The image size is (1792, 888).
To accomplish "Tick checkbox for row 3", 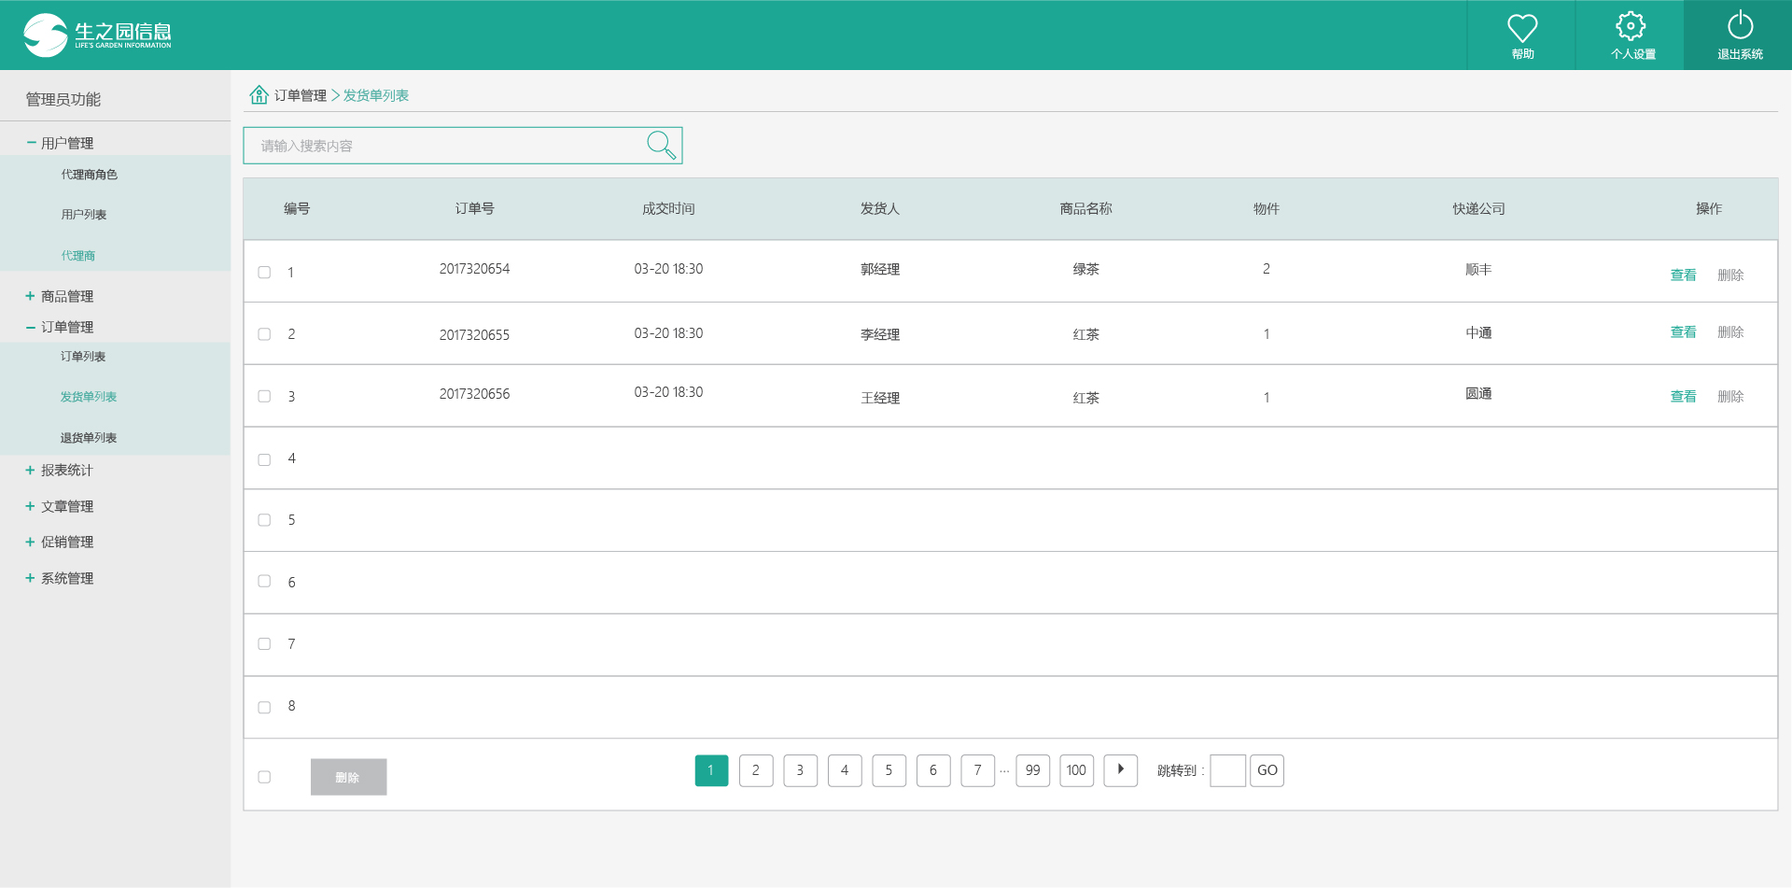I will tap(264, 396).
